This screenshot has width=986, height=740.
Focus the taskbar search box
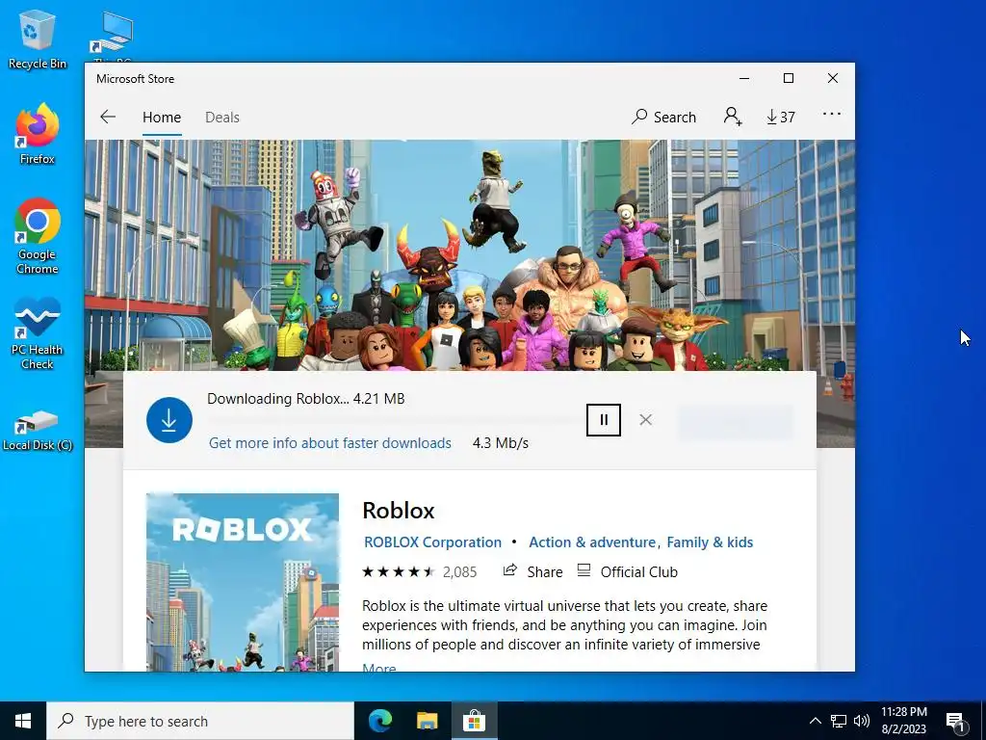point(200,721)
